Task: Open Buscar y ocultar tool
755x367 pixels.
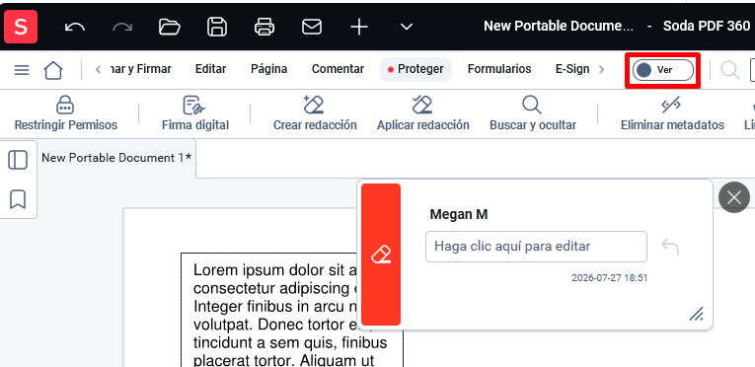Action: (533, 113)
